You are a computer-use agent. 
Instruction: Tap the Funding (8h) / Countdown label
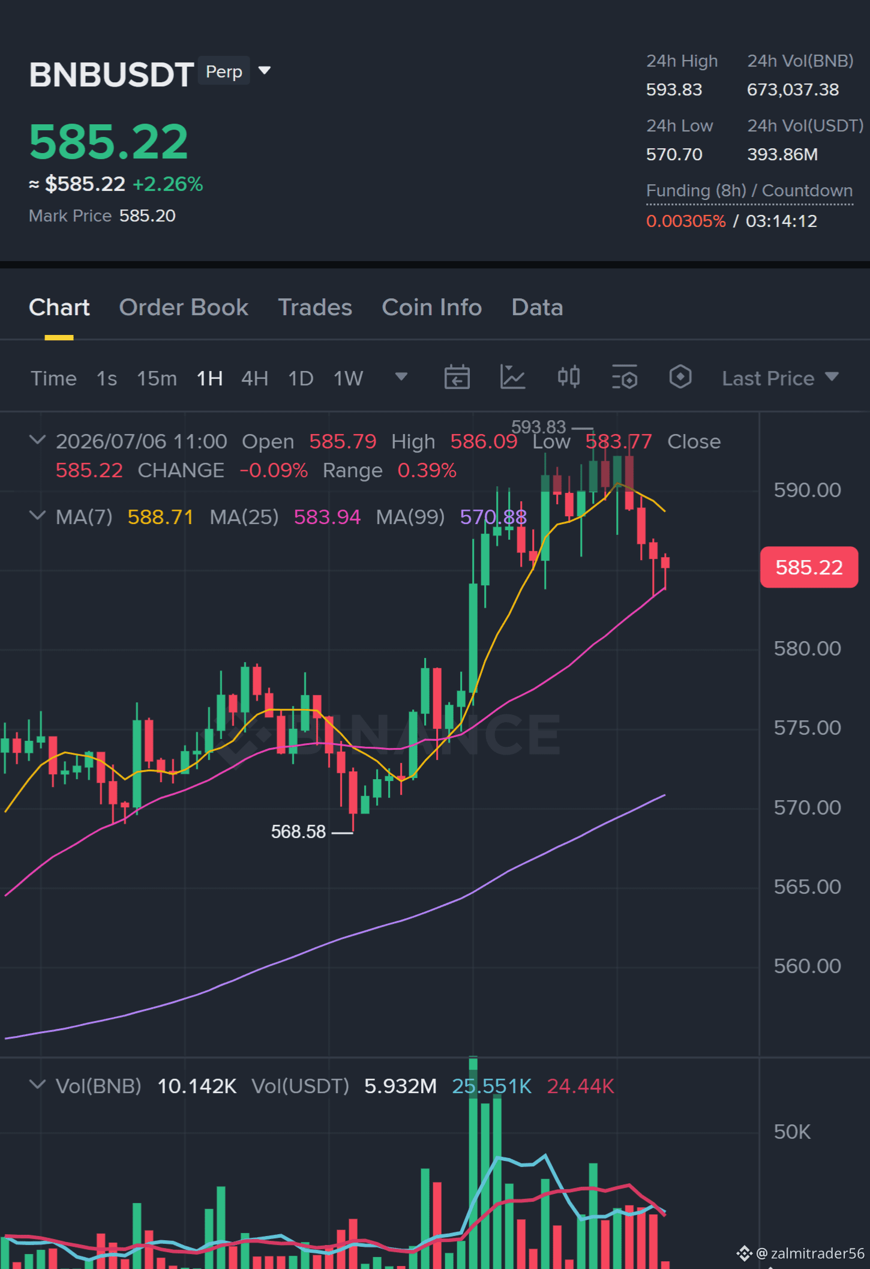pyautogui.click(x=749, y=190)
